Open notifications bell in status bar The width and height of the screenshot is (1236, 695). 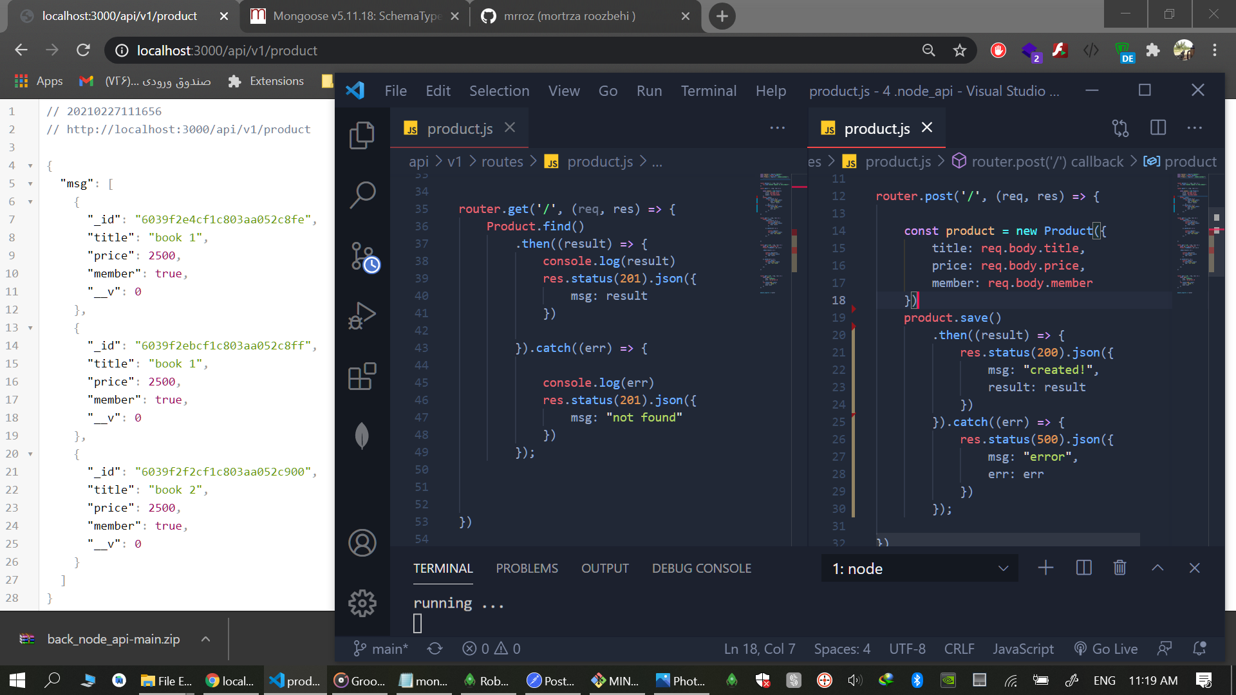click(1199, 649)
